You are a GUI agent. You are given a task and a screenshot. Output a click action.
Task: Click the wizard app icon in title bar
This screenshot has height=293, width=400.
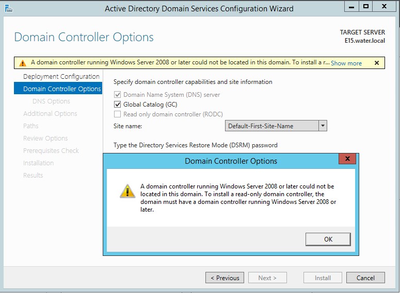tap(9, 8)
